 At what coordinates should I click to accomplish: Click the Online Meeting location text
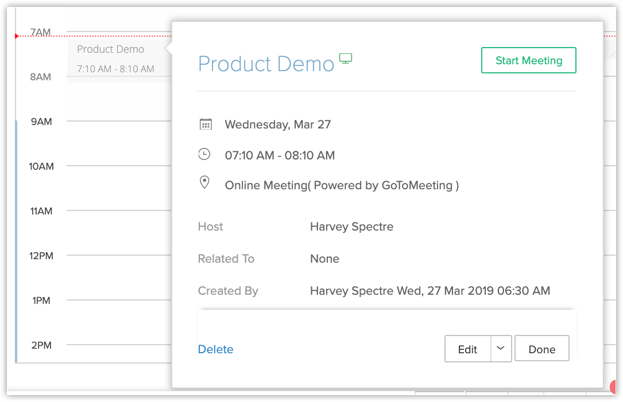pyautogui.click(x=341, y=185)
